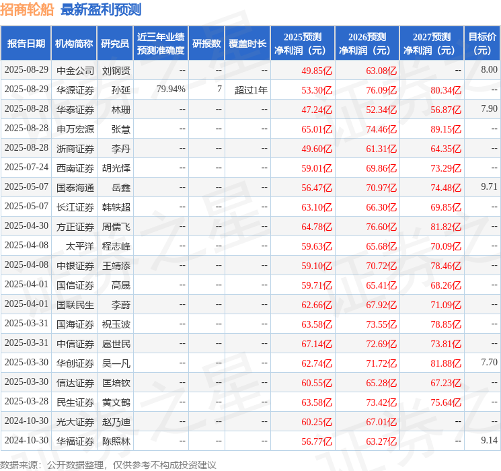Select the 中金公司 institution cell
Screen dimensions: 501x471
click(x=75, y=71)
